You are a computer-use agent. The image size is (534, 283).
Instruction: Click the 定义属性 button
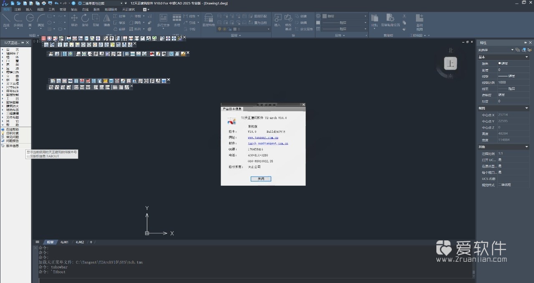(304, 29)
